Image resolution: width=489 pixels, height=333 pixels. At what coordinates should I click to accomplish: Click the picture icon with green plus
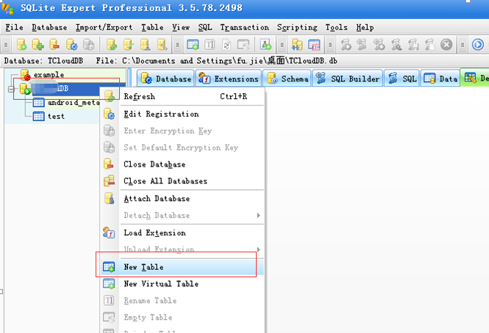265,45
